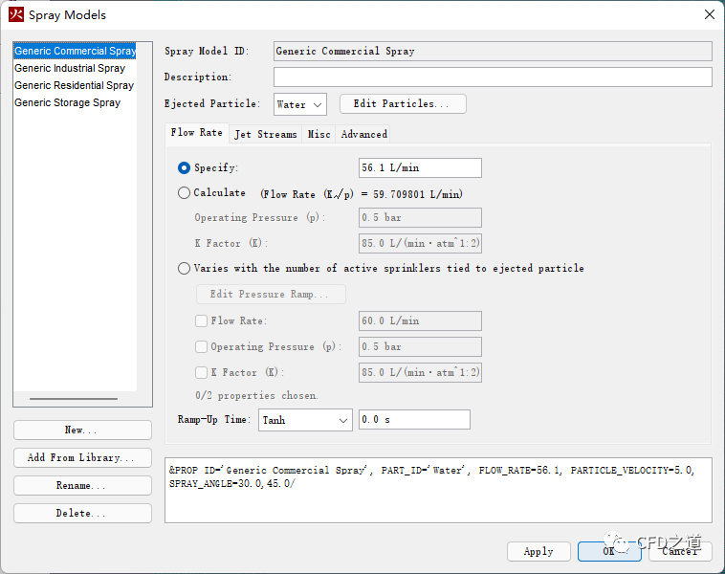Click the Rename button
The height and width of the screenshot is (574, 725).
tap(82, 486)
